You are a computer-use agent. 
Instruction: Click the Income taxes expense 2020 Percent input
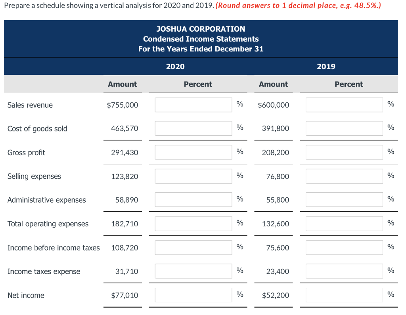click(193, 271)
